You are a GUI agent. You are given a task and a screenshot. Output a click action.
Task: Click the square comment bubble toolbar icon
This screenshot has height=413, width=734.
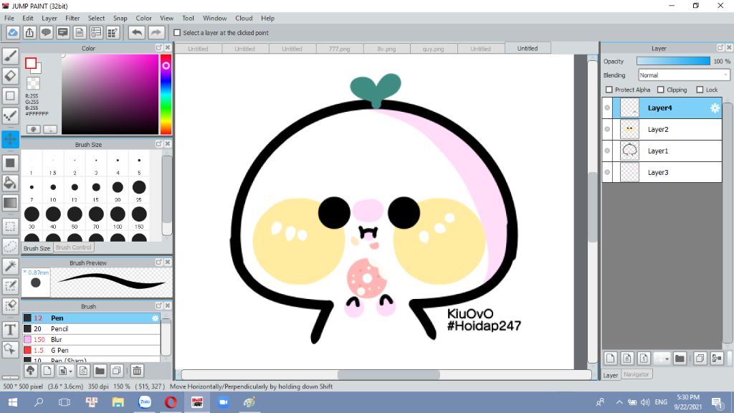coord(63,33)
